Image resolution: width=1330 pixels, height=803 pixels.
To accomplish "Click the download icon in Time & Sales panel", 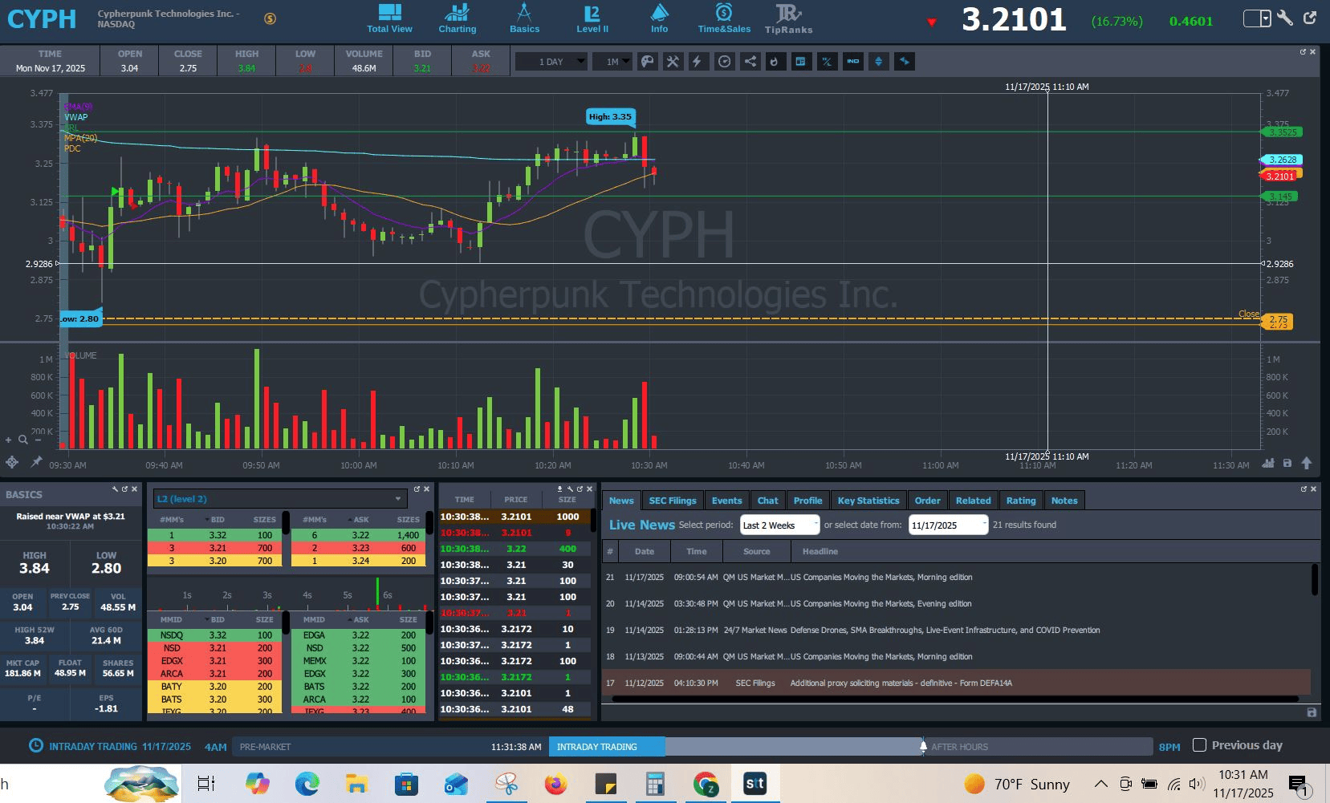I will pyautogui.click(x=559, y=489).
